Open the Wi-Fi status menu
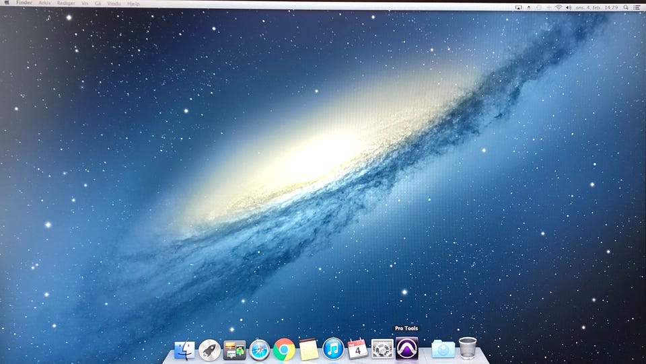 [x=559, y=7]
